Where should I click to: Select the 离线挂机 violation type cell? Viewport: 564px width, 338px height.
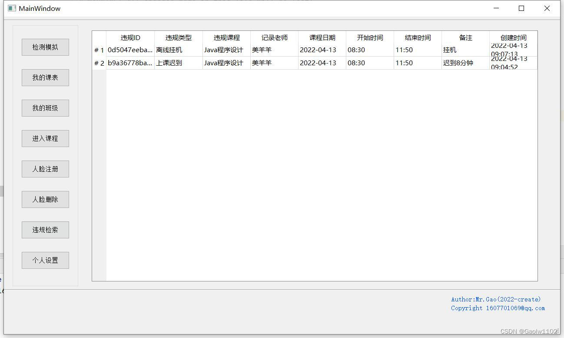tap(179, 50)
